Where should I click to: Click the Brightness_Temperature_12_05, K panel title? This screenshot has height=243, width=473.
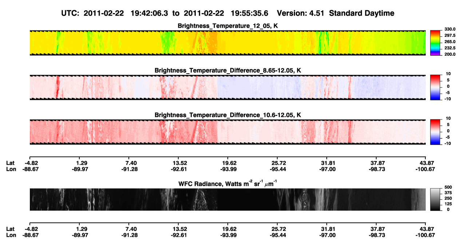(228, 26)
